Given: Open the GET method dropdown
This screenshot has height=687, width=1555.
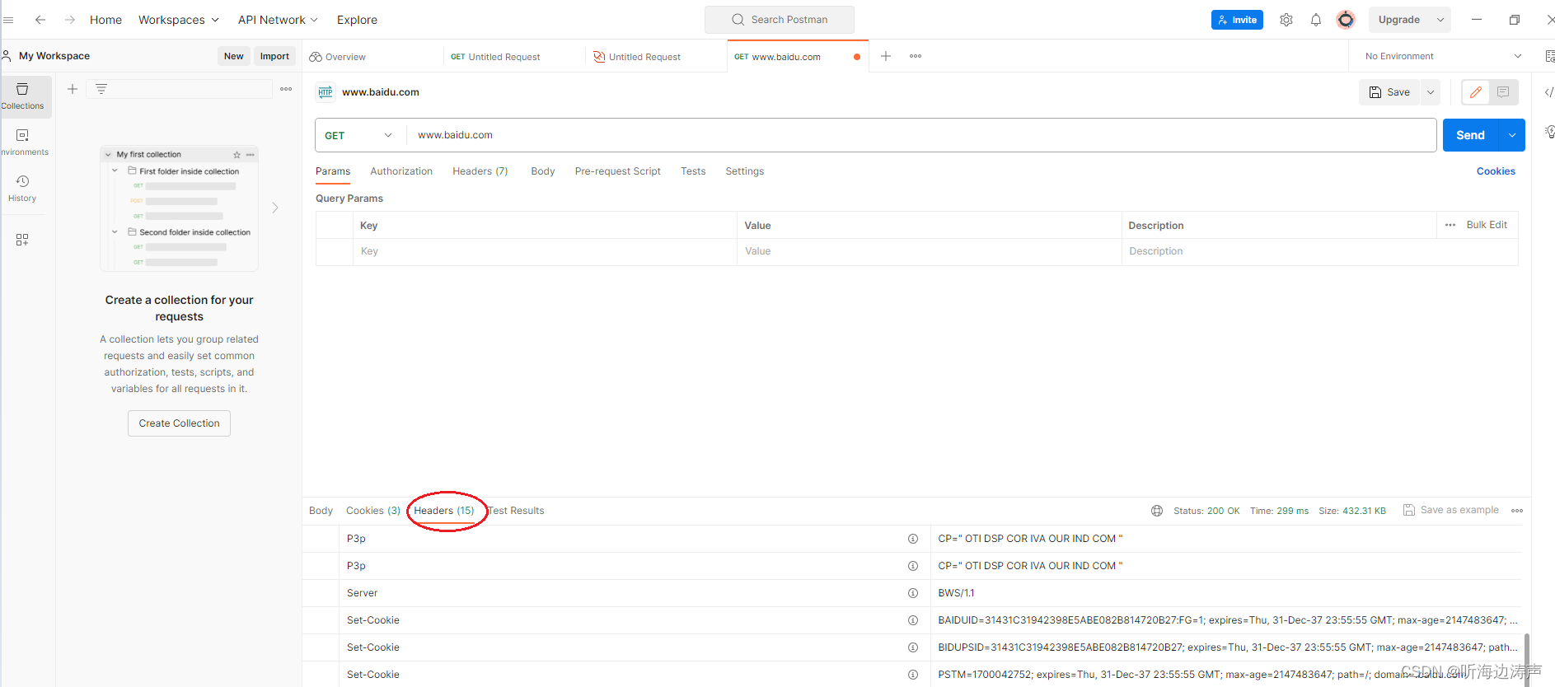Looking at the screenshot, I should coord(359,135).
